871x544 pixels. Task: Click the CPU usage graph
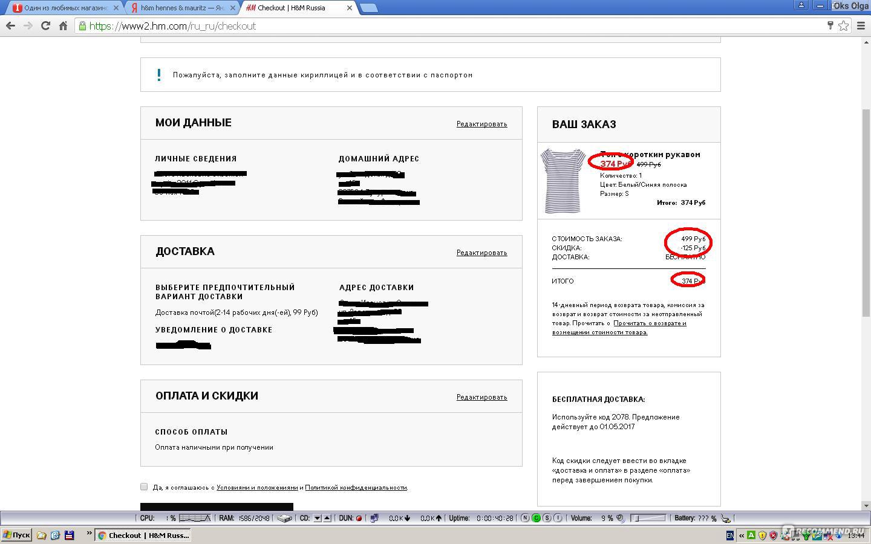click(x=195, y=518)
